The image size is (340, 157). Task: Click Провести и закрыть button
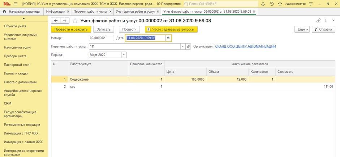[71, 30]
